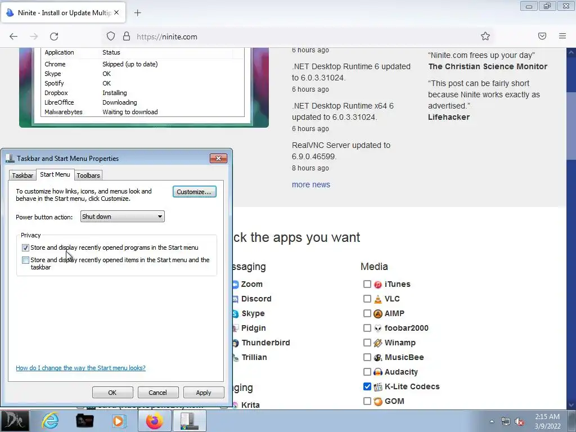576x432 pixels.
Task: Uncheck the K-Lite Codecs checkbox
Action: tap(367, 386)
